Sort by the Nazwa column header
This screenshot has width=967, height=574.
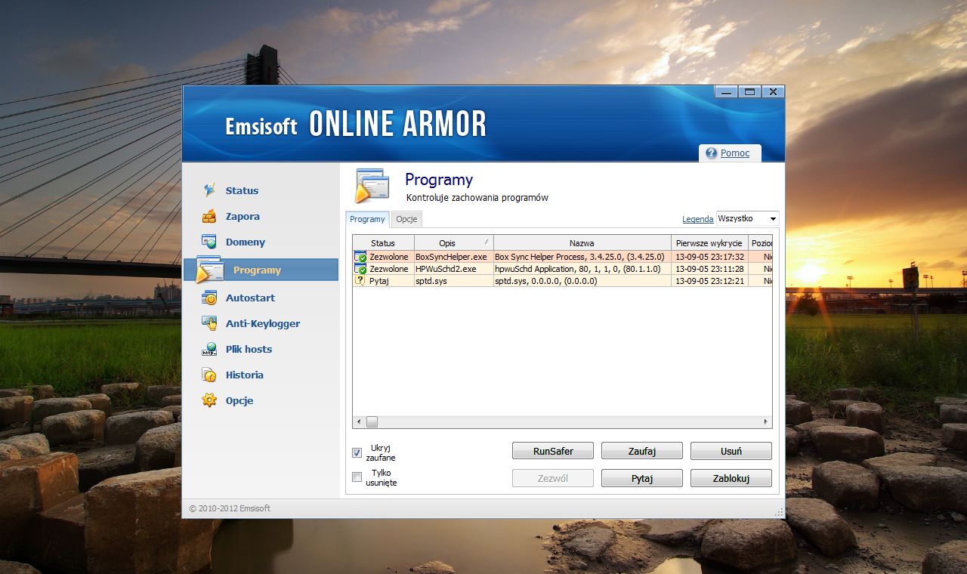582,243
